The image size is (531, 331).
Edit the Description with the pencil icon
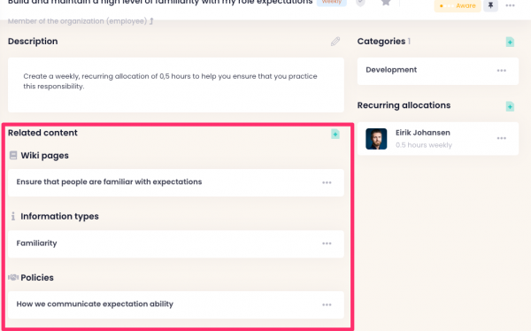pos(335,42)
